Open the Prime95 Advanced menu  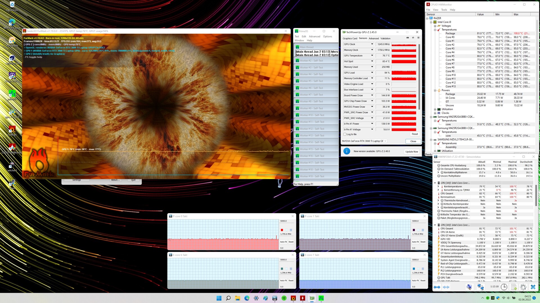point(314,36)
